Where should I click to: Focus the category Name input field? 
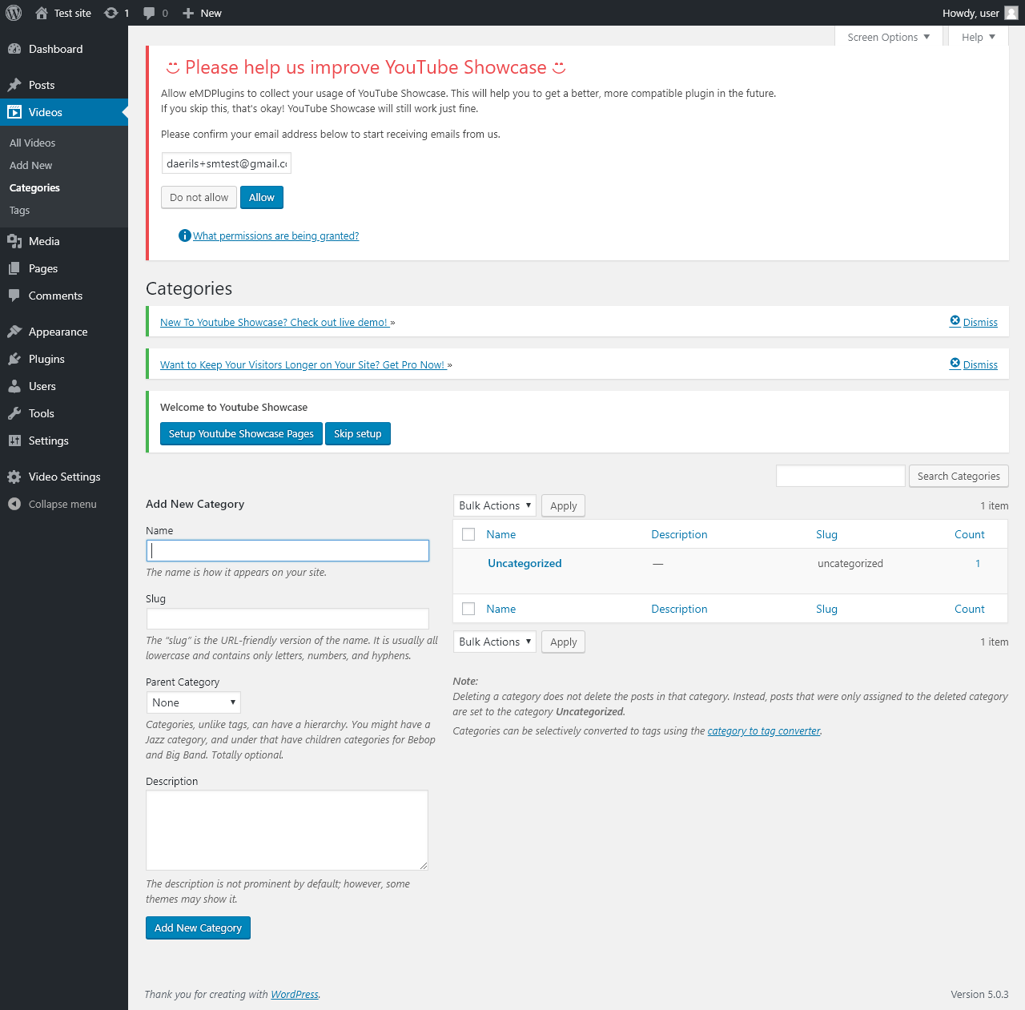pos(287,550)
